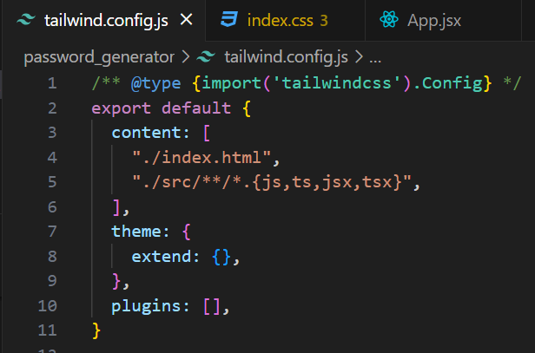This screenshot has width=535, height=353.
Task: Click the extend property inside theme
Action: pos(157,257)
